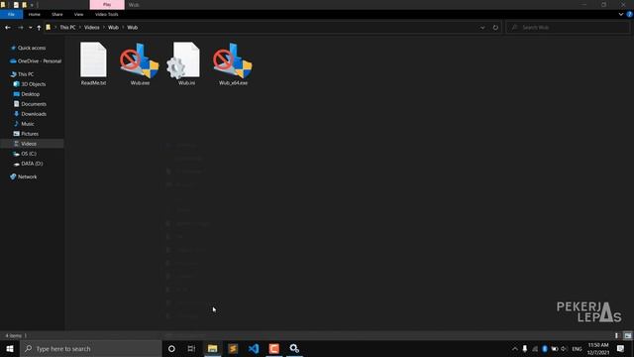Open network tray icon
The width and height of the screenshot is (634, 357).
[x=535, y=348]
